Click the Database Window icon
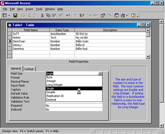165x134 pixels. [117, 15]
